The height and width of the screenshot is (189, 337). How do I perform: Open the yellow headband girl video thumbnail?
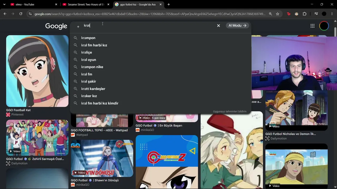[296, 166]
